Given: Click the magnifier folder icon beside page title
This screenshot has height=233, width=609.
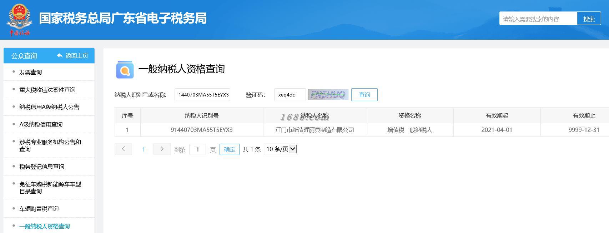Looking at the screenshot, I should pos(125,69).
